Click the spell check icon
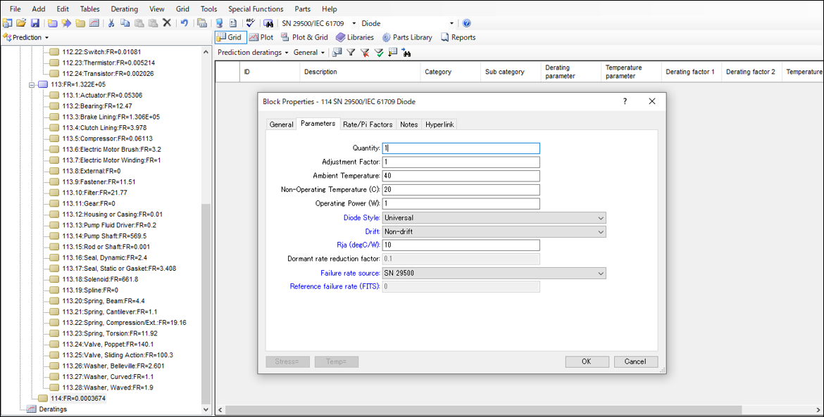This screenshot has width=824, height=417. pos(251,23)
